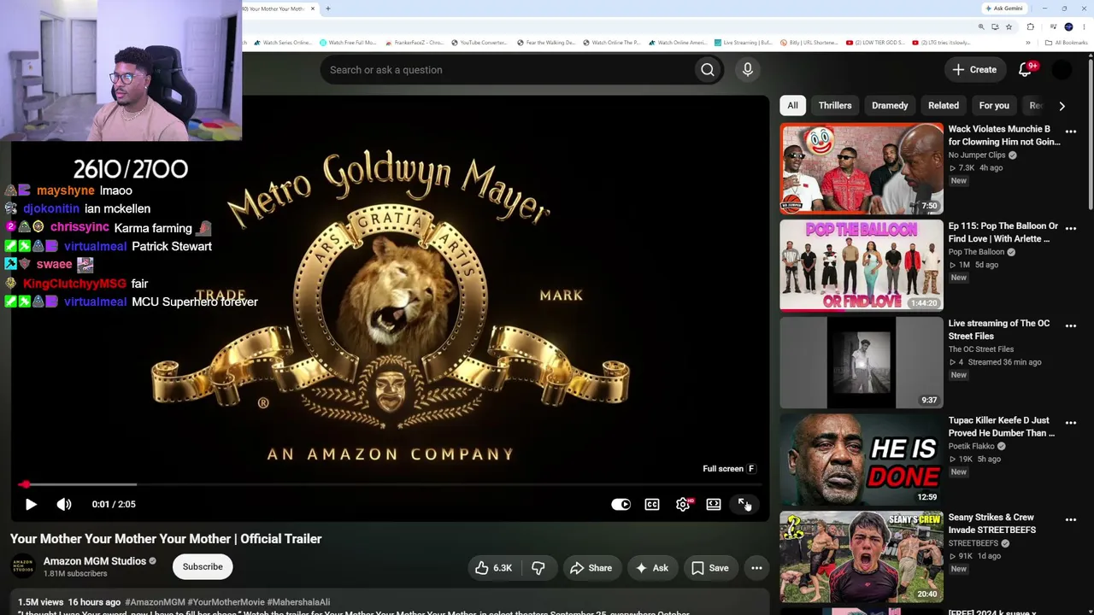This screenshot has width=1094, height=615.
Task: Dislike the video
Action: click(538, 568)
